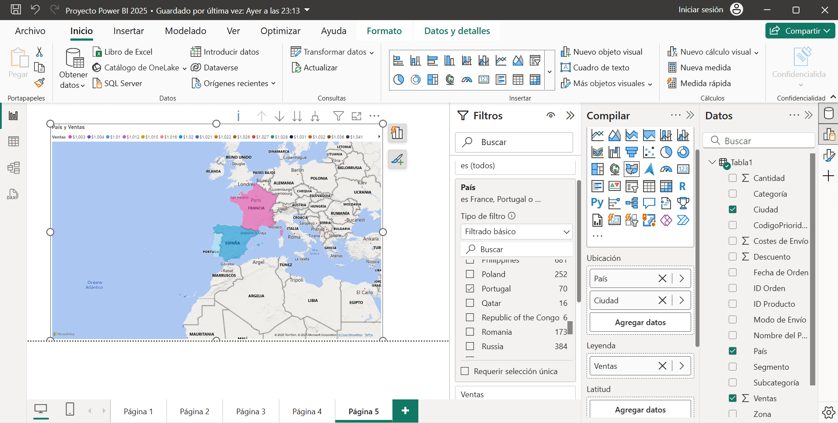
Task: Click the Cut scissors icon
Action: tap(39, 52)
